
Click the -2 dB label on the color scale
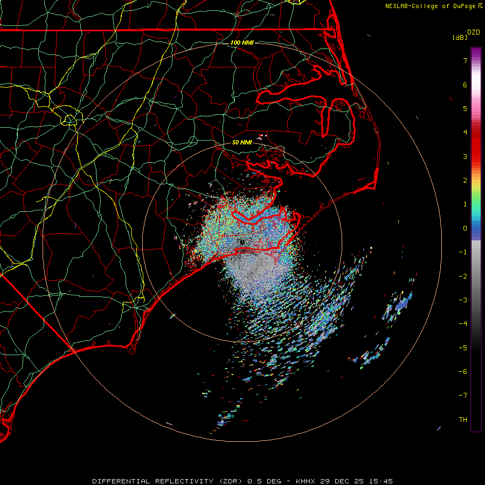[x=463, y=276]
